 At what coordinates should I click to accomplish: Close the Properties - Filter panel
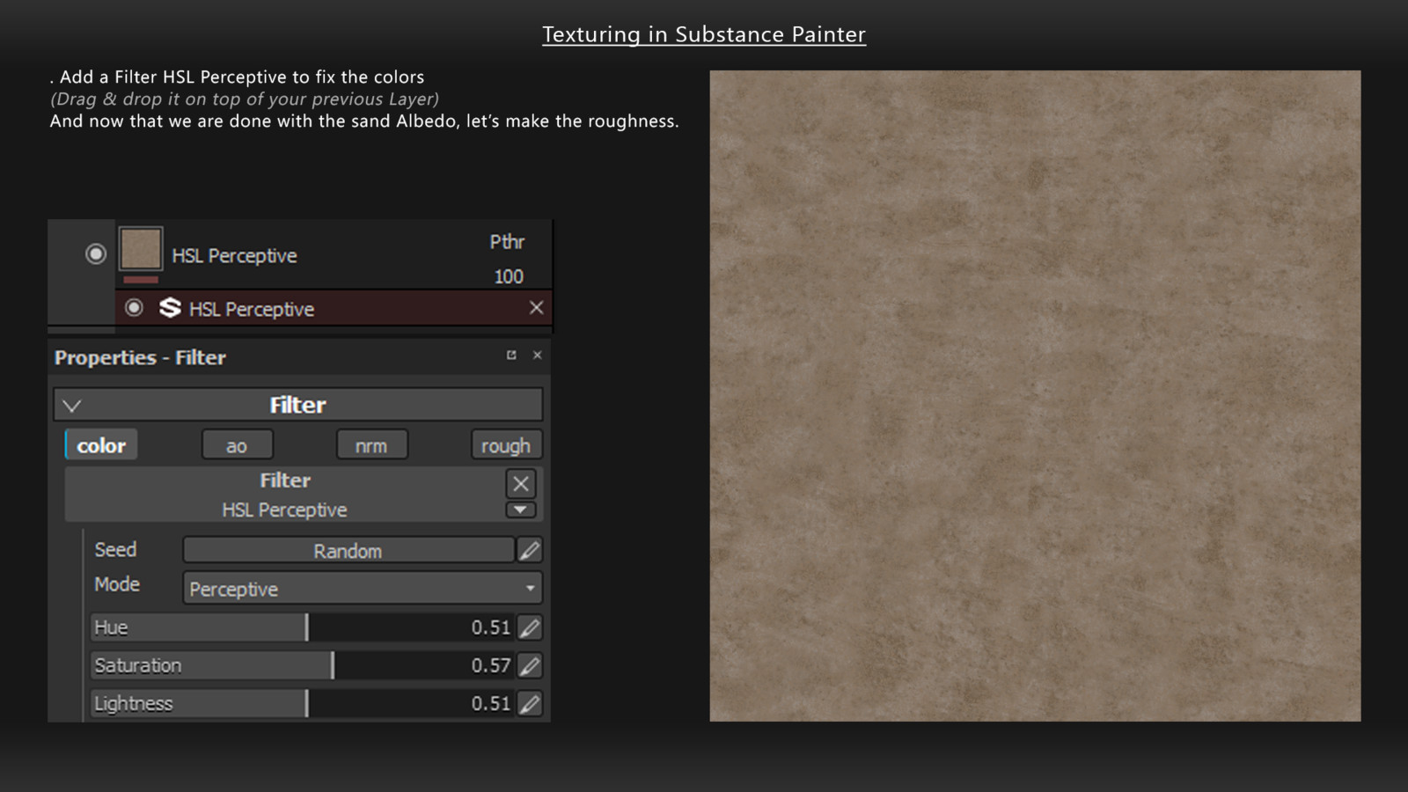(538, 355)
